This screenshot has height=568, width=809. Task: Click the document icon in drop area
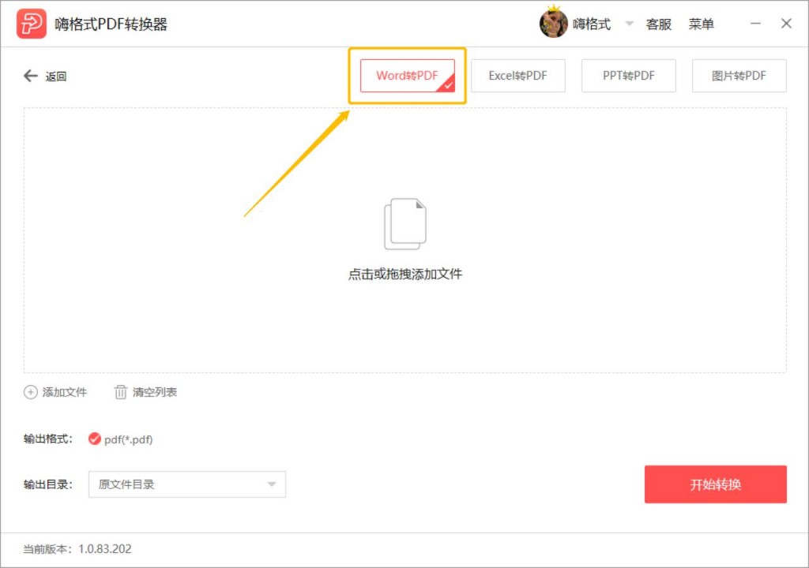click(x=405, y=222)
